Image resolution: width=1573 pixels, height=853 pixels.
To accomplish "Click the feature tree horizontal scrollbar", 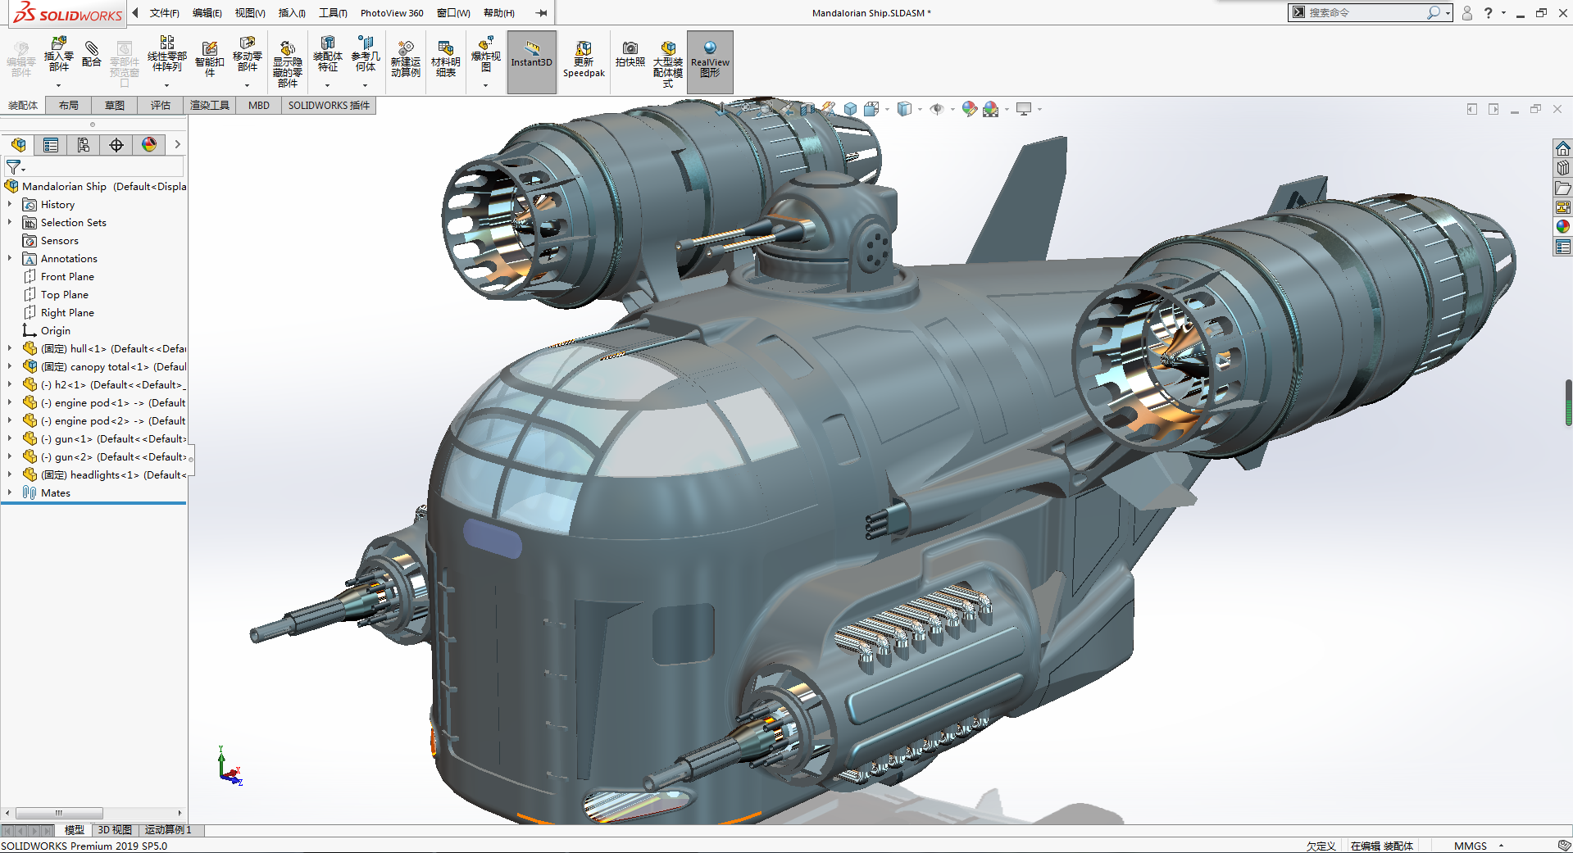I will click(59, 813).
